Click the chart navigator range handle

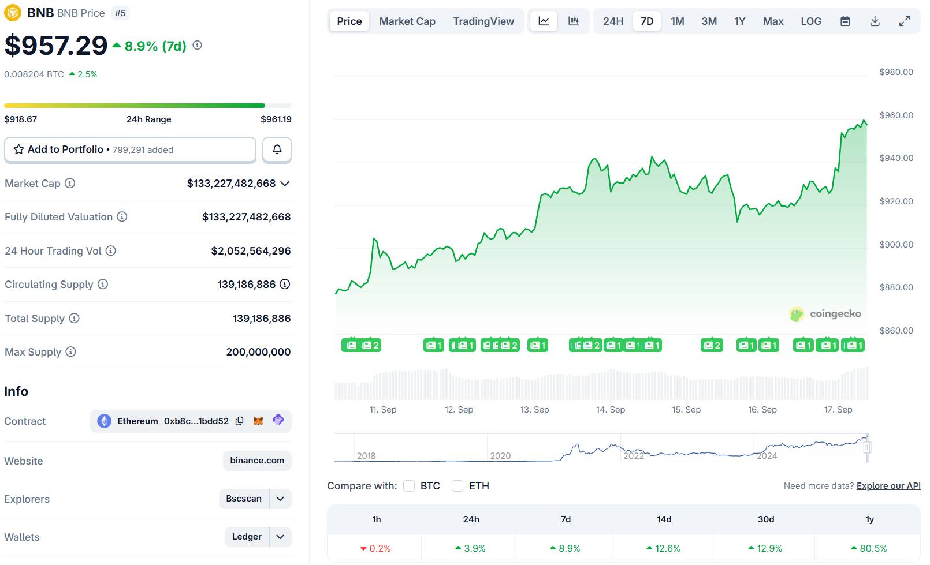867,447
